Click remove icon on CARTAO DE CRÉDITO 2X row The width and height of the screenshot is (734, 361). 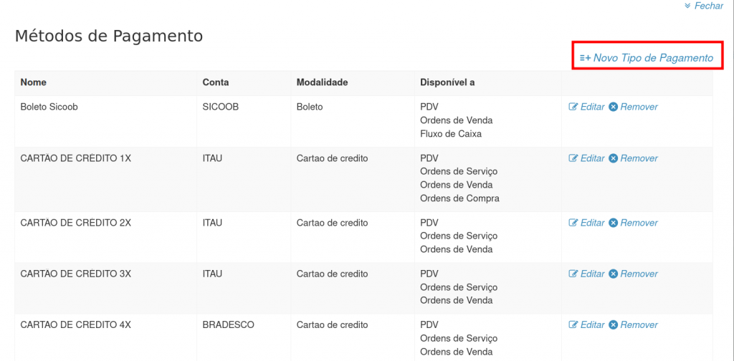[613, 223]
